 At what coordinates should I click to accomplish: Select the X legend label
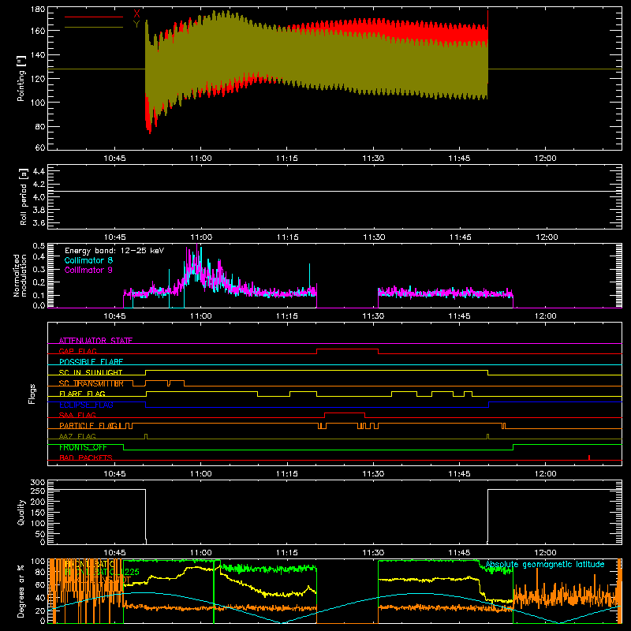(x=136, y=14)
